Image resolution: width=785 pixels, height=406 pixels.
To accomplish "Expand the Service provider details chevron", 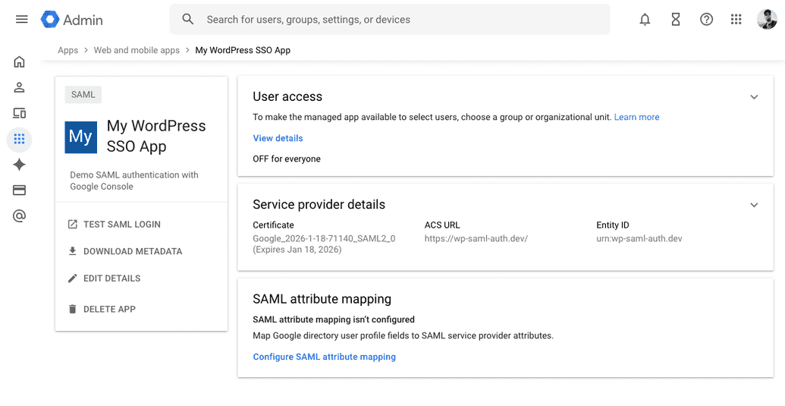I will point(754,205).
